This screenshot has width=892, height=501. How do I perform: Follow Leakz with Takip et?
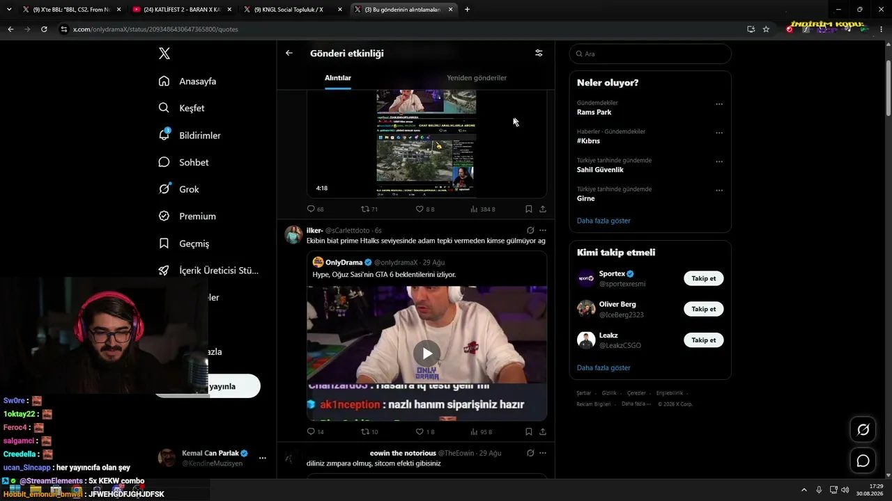pos(704,340)
